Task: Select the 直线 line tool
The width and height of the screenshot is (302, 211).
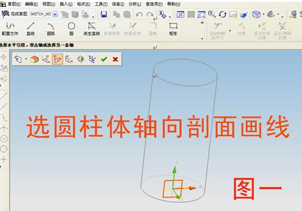Action: (x=30, y=29)
